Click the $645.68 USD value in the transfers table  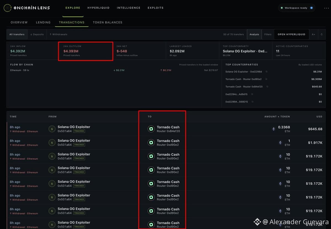pos(315,129)
